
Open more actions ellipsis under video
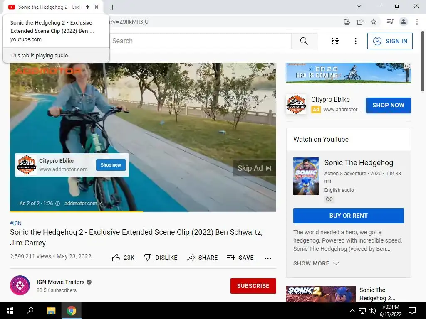(268, 258)
